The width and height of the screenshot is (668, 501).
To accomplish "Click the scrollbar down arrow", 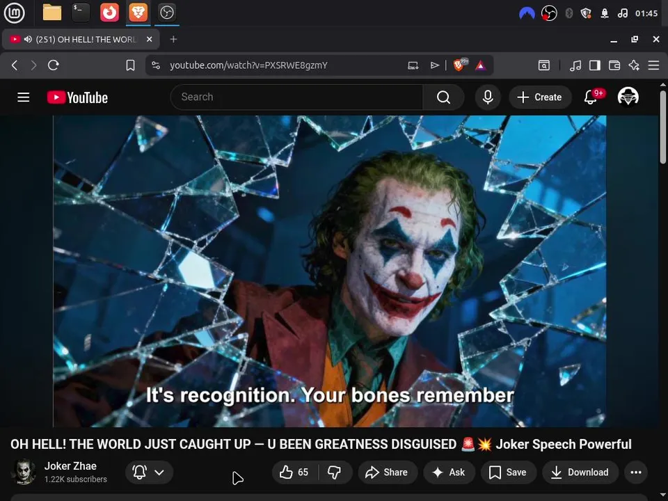I will tap(663, 496).
